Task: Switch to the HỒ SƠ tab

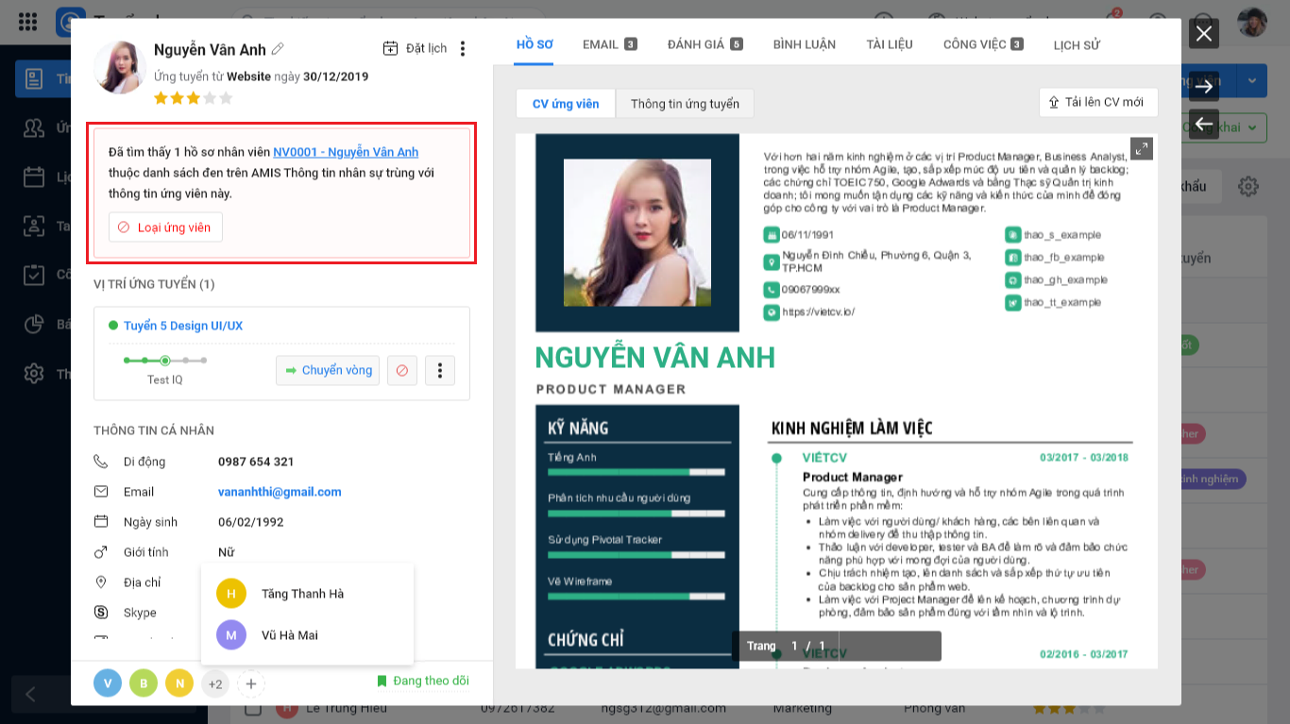Action: [535, 44]
